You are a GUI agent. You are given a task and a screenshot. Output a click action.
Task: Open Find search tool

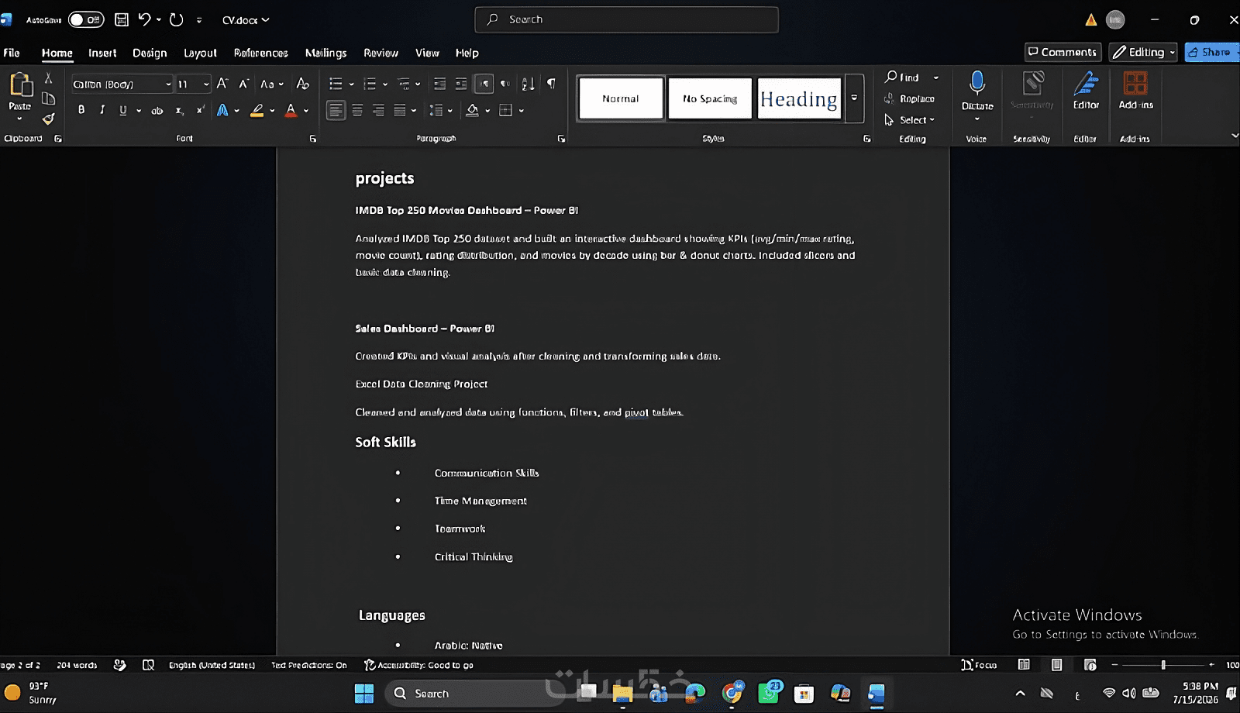point(902,77)
